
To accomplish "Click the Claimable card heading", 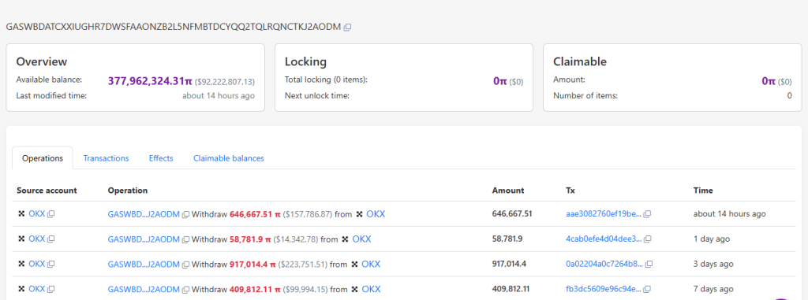I will click(x=580, y=61).
